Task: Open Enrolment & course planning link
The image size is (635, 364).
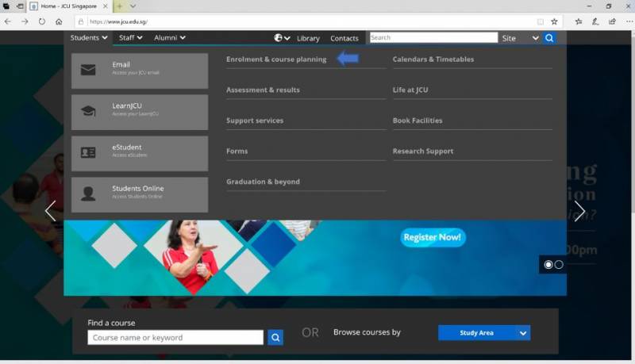Action: [276, 59]
